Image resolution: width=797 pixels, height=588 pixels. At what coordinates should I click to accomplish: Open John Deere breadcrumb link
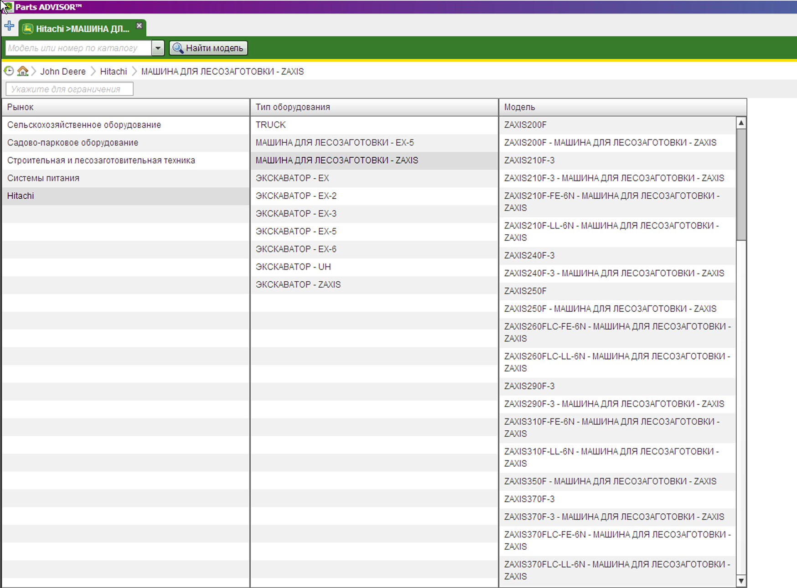[63, 72]
